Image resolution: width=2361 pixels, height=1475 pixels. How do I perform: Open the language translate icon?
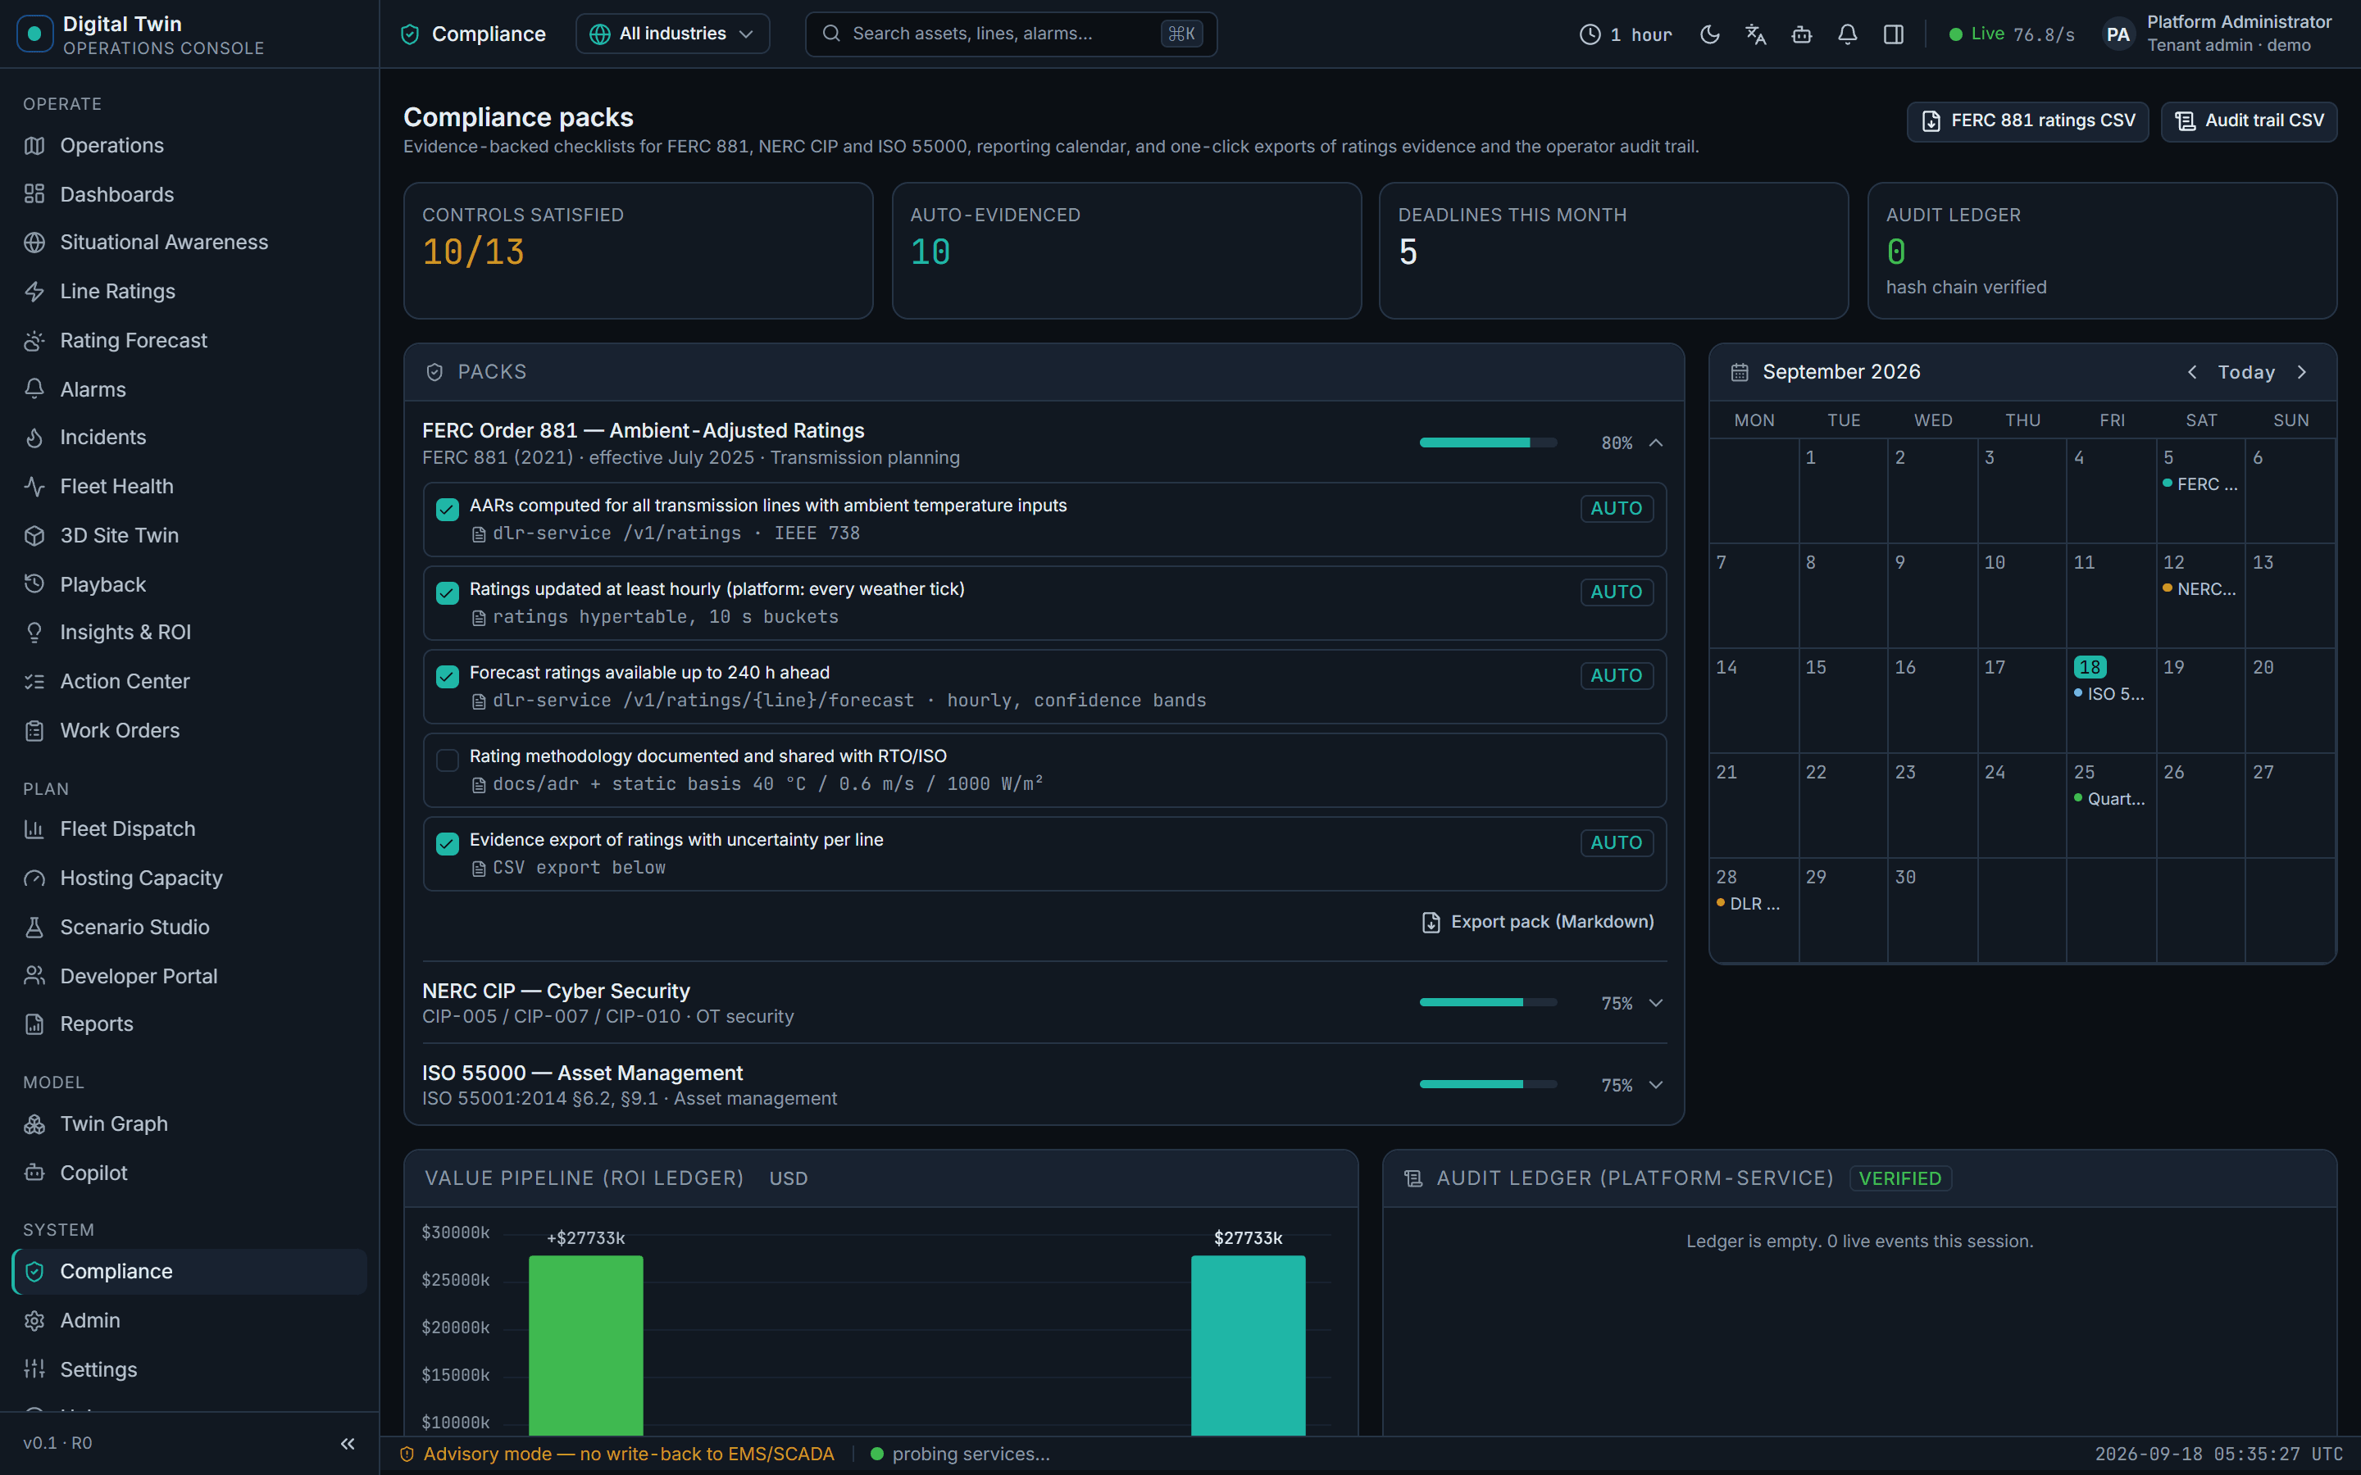click(x=1755, y=34)
